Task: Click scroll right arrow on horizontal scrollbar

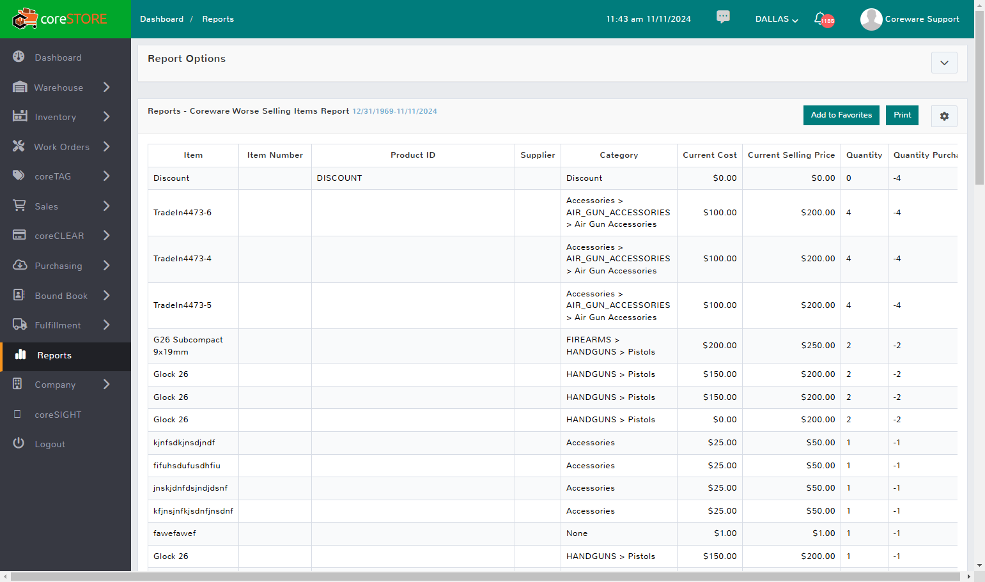Action: pyautogui.click(x=968, y=576)
